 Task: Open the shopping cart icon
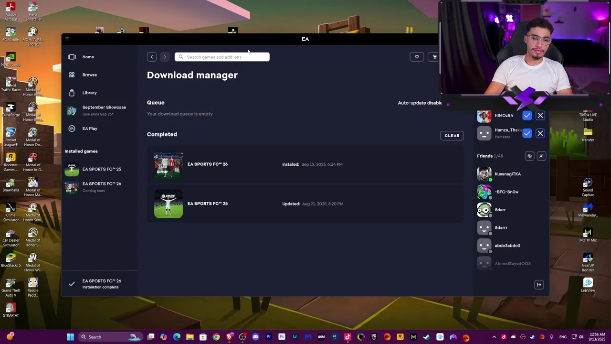[434, 57]
